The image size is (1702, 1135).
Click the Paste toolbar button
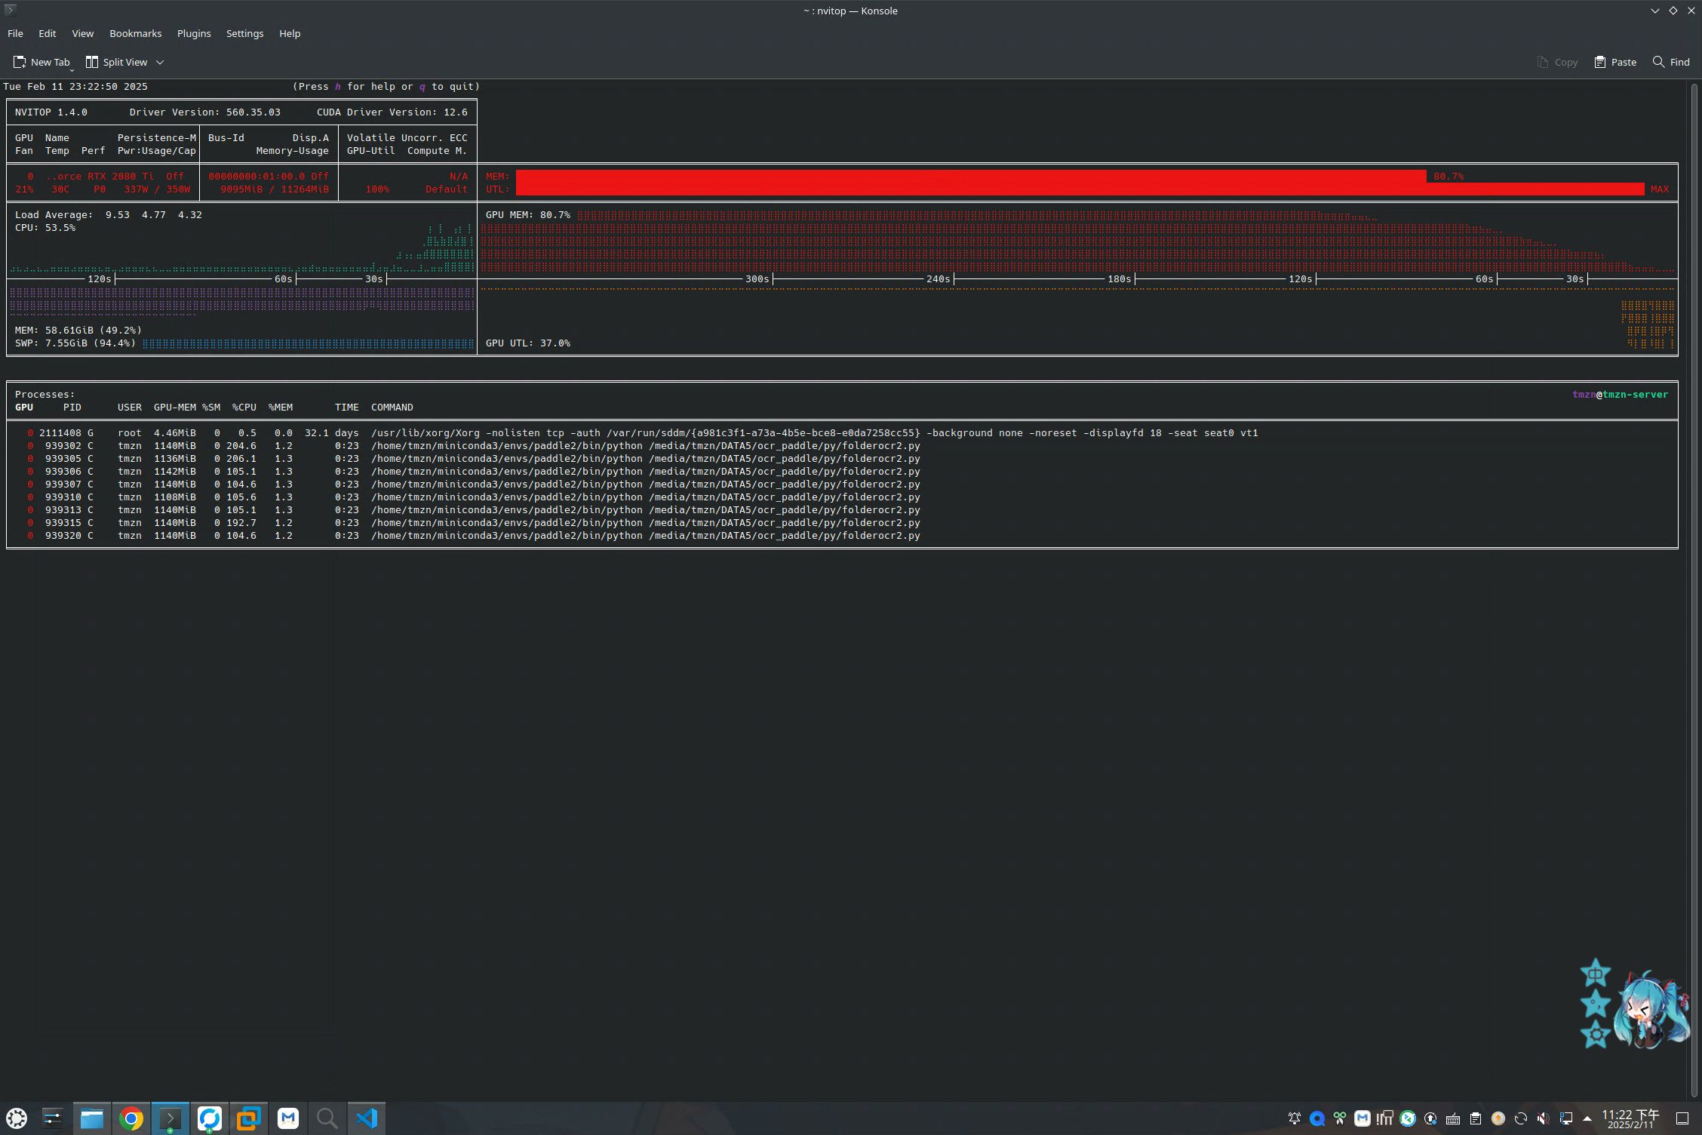[x=1615, y=62]
